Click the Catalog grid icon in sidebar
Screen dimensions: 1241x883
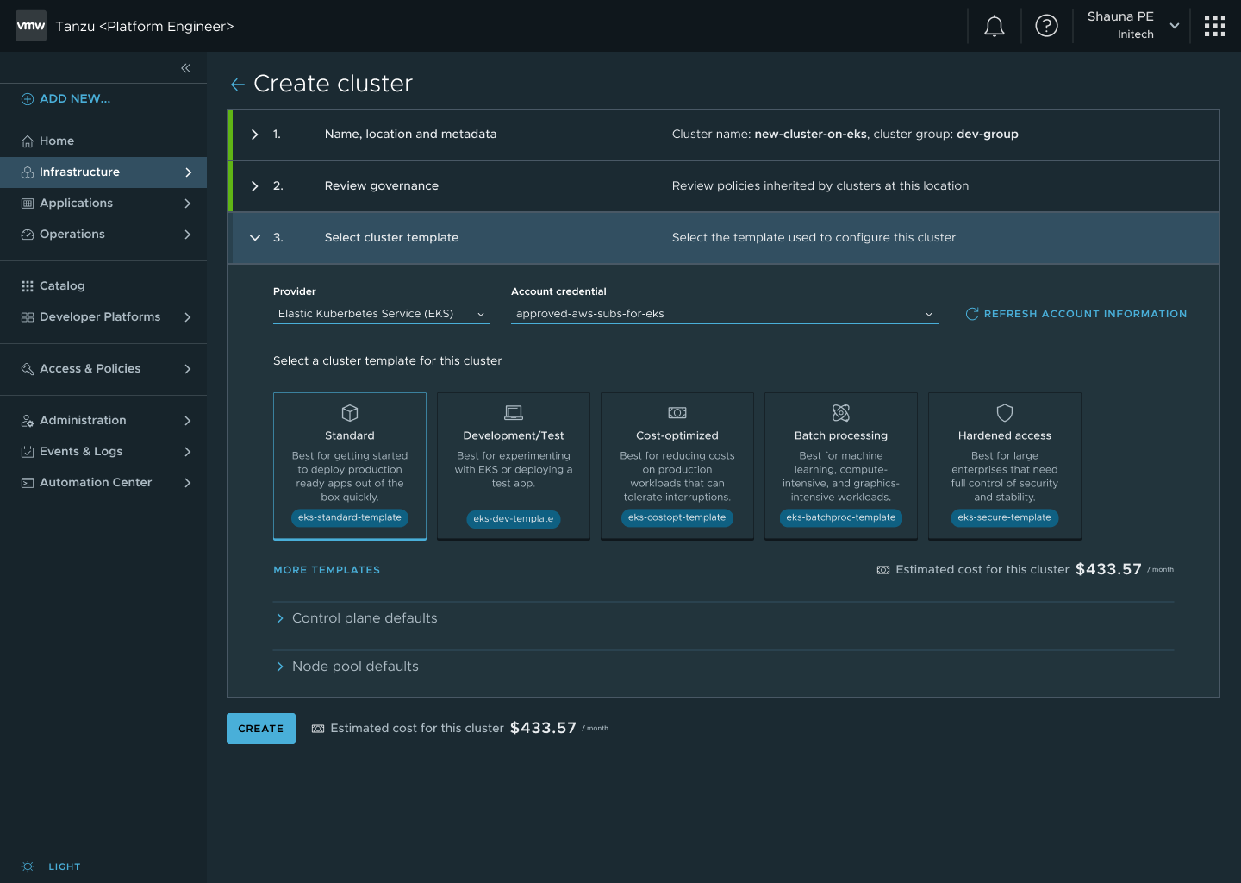pos(28,286)
